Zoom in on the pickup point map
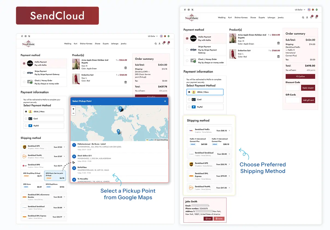The image size is (330, 230). pyautogui.click(x=73, y=109)
